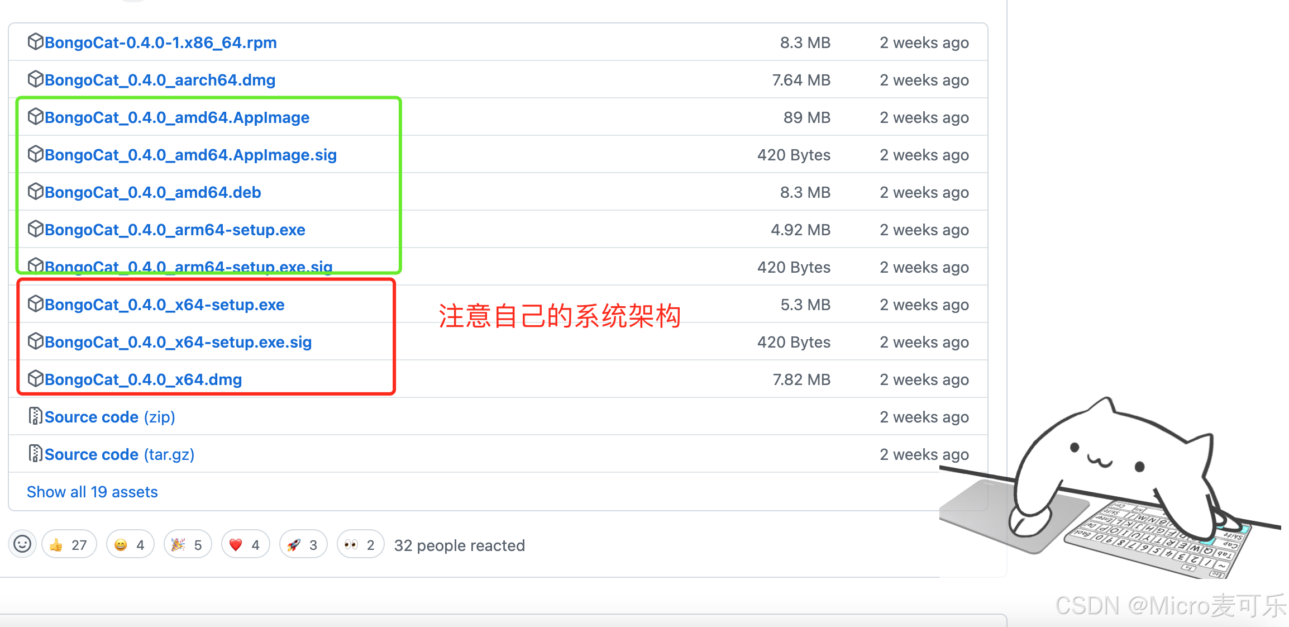Click the package icon beside amd64.AppImage
The image size is (1289, 627).
(x=35, y=117)
